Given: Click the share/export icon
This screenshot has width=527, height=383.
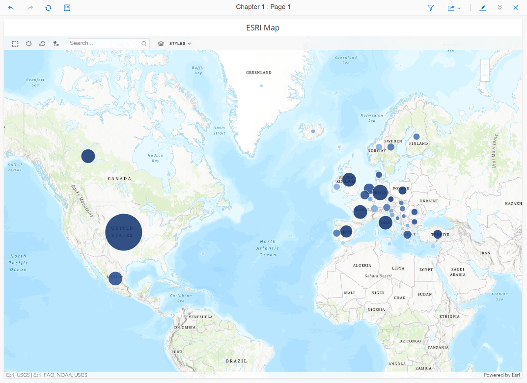Looking at the screenshot, I should pos(451,8).
